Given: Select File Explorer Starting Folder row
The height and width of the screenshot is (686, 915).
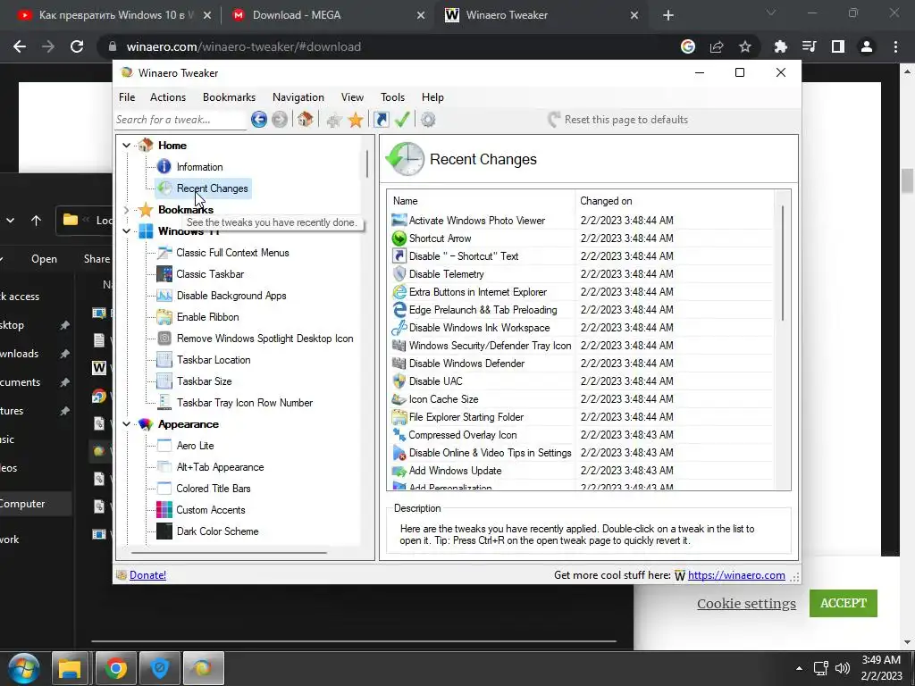Looking at the screenshot, I should [580, 417].
